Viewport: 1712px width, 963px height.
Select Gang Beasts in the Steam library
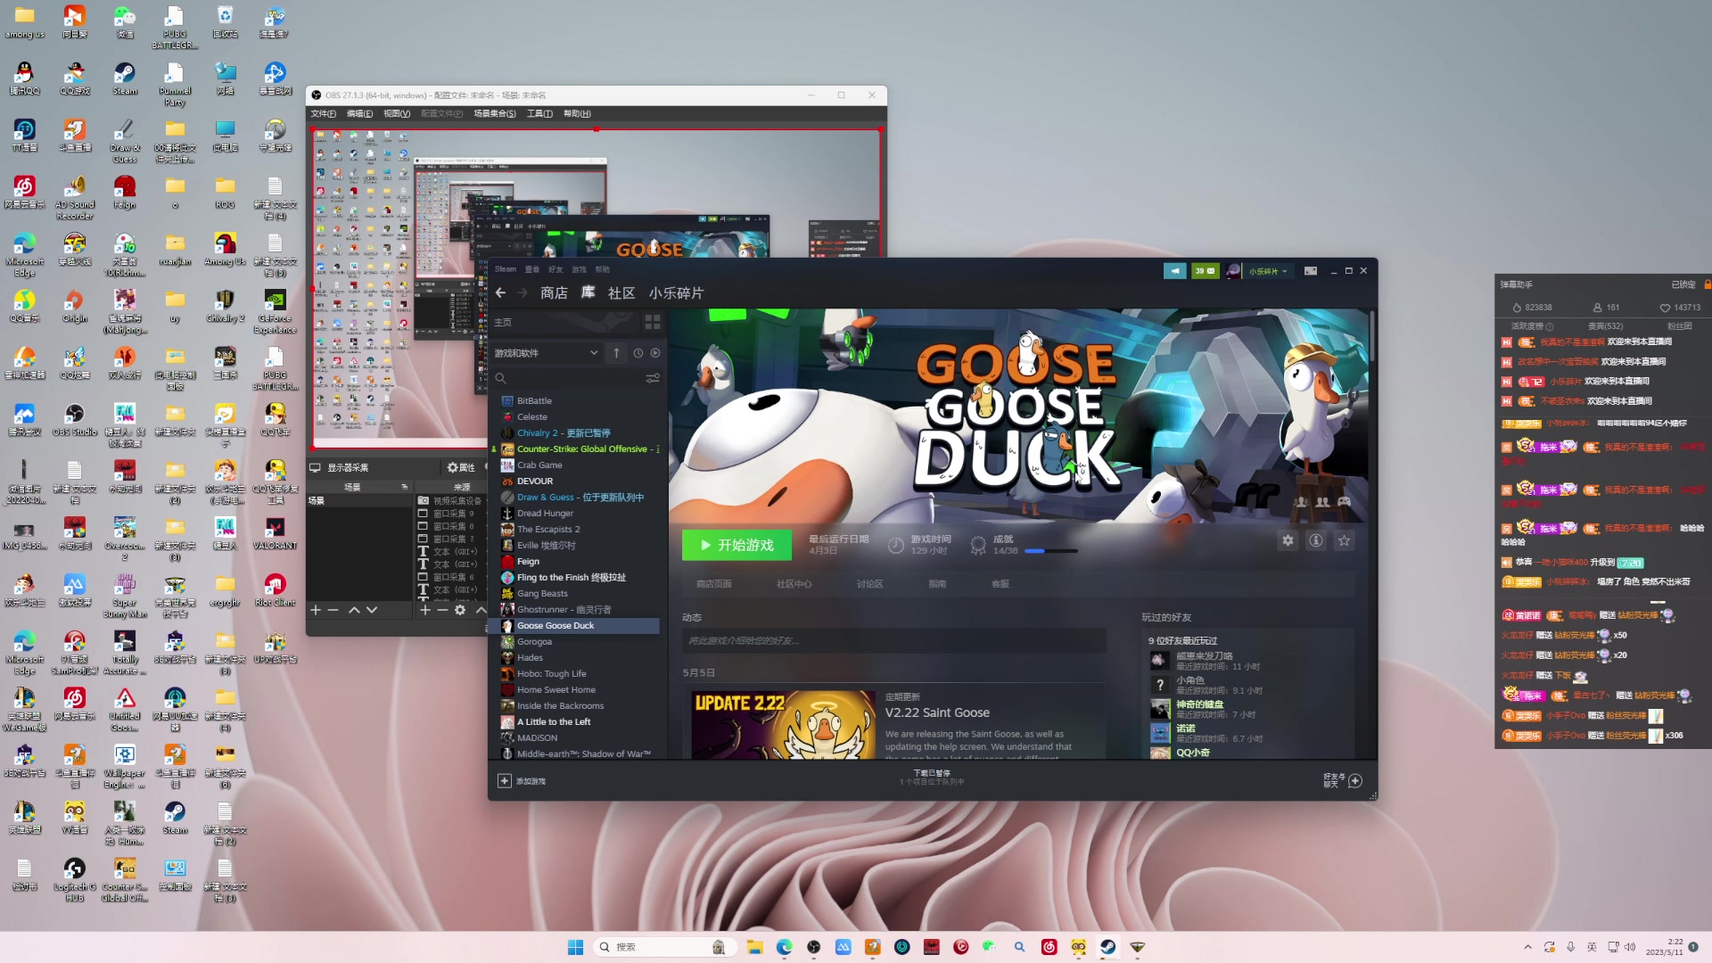point(578,594)
